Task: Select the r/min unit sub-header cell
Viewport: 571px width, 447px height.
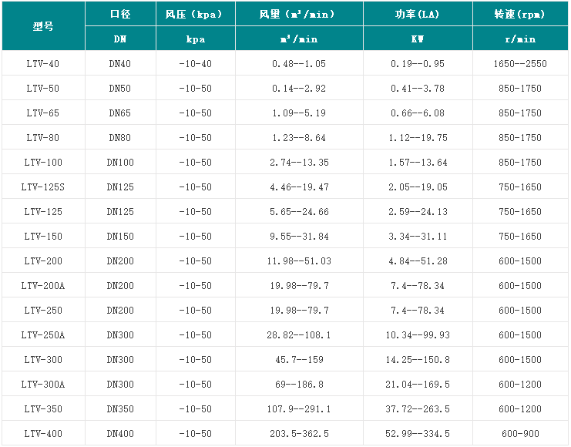Action: click(x=520, y=39)
